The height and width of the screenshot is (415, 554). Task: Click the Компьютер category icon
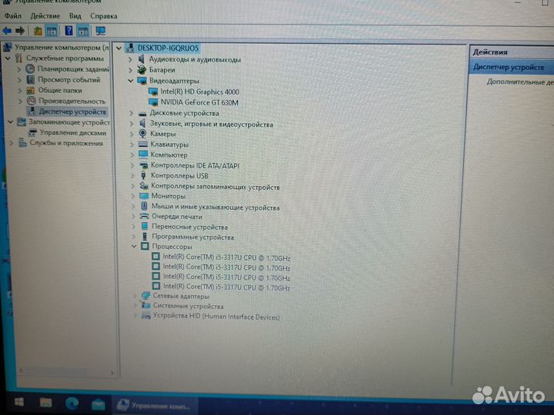[143, 154]
